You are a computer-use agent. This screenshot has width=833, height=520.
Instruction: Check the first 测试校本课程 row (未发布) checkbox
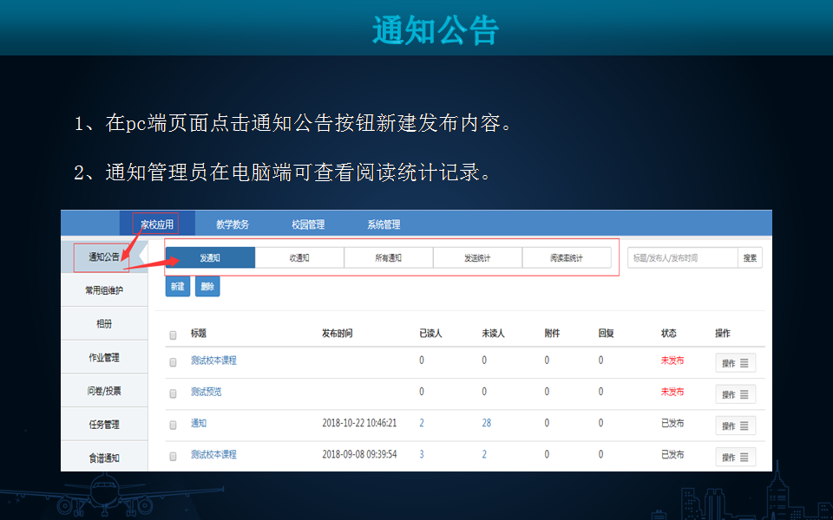(x=174, y=362)
